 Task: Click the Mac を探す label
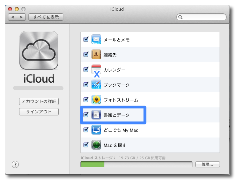tap(115, 145)
